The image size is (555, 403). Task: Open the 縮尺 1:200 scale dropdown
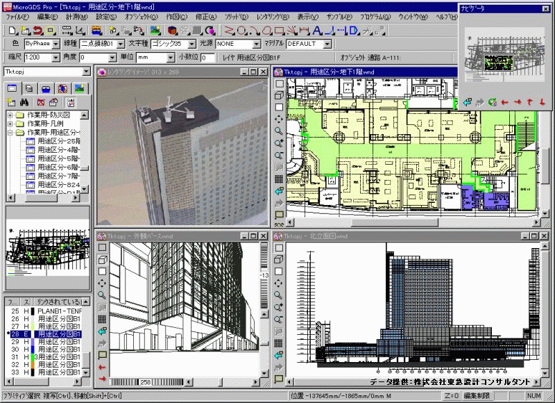click(55, 58)
